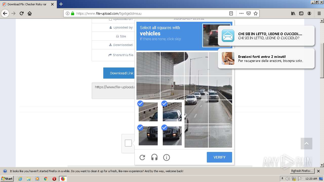324x182 pixels.
Task: Open 'CHI SEI IN LETTO' notification
Action: click(266, 36)
